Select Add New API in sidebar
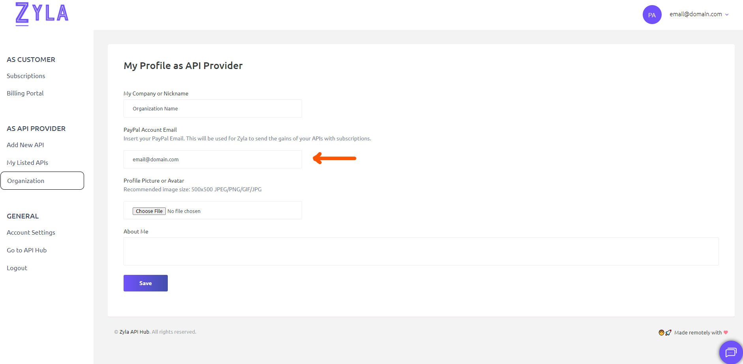The width and height of the screenshot is (743, 364). 25,145
